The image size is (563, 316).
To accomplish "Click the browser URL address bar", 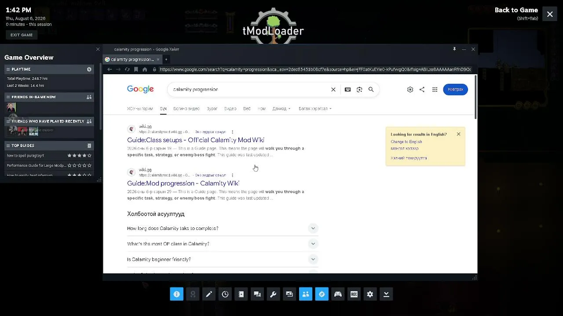I will [315, 69].
